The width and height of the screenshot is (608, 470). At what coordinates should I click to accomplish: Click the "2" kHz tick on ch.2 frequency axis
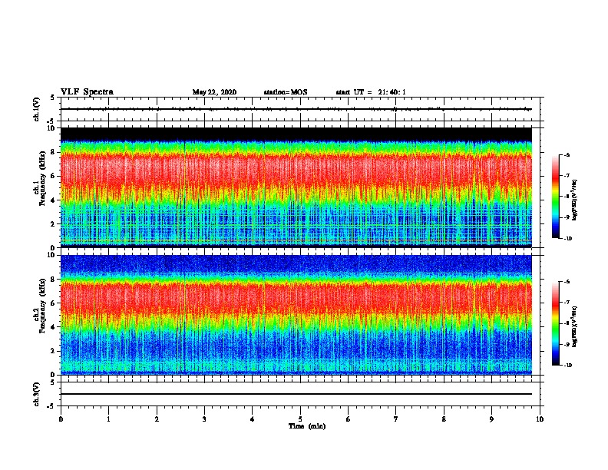click(x=53, y=351)
